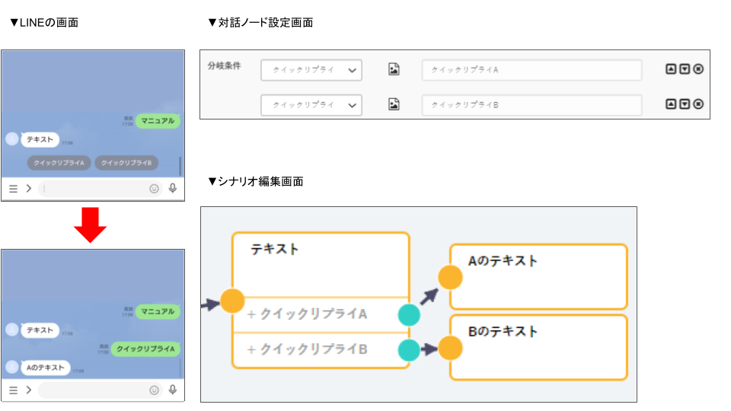Tap the クイックリプライA quick reply button

pos(59,162)
